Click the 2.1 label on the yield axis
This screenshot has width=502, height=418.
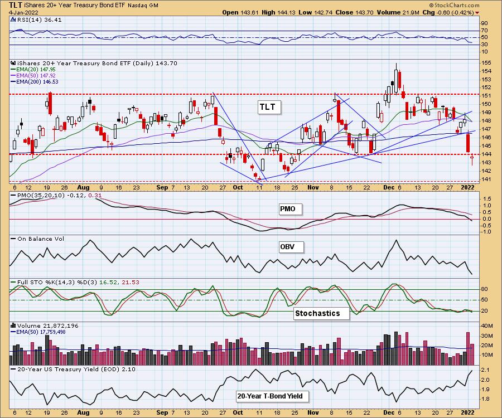pyautogui.click(x=485, y=370)
